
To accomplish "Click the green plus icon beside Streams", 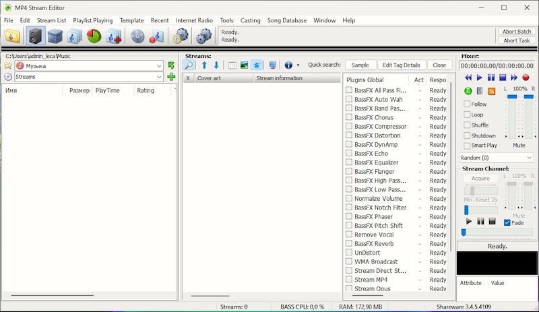I will click(171, 77).
